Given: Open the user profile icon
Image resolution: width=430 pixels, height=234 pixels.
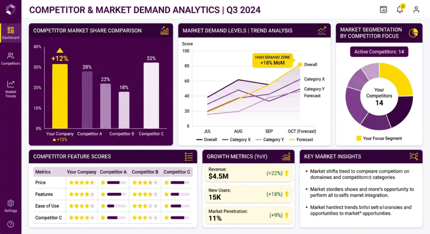Looking at the screenshot, I should coord(416,10).
